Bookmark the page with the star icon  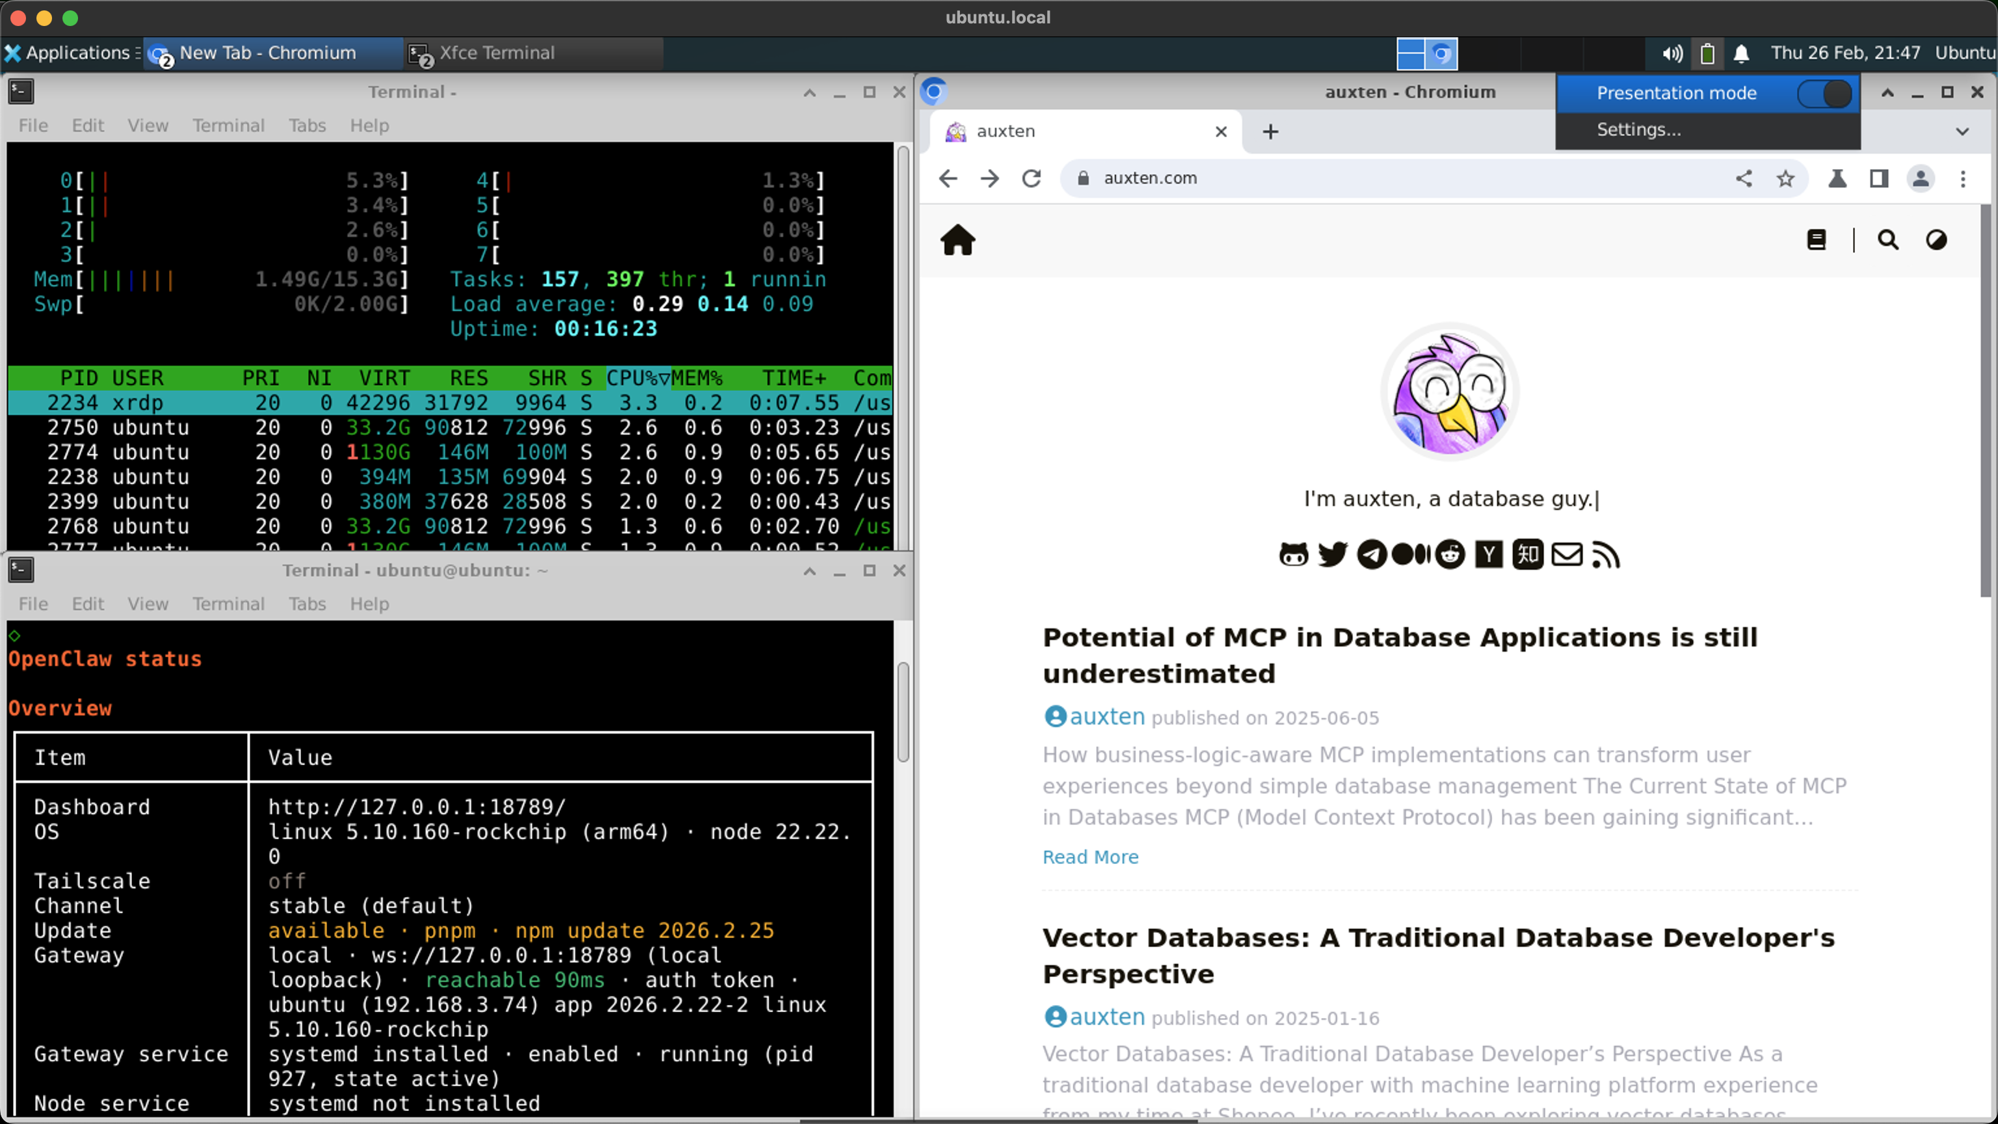pyautogui.click(x=1786, y=178)
